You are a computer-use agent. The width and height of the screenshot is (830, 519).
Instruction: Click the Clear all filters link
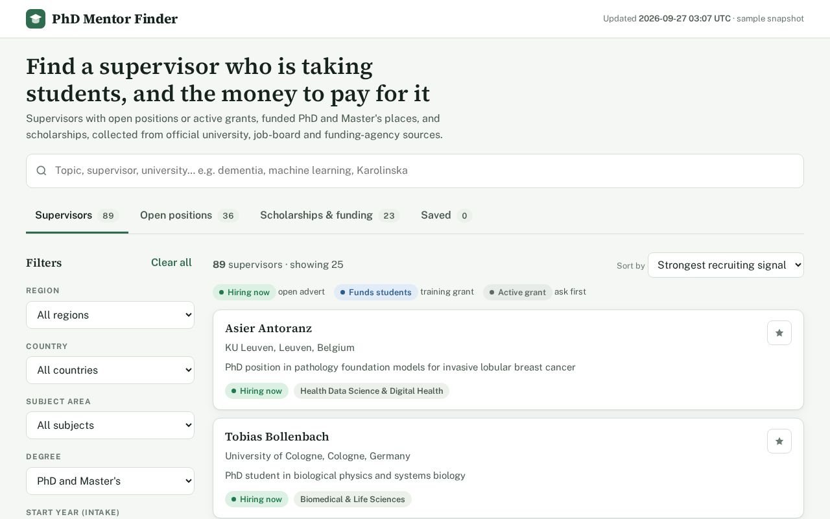(x=171, y=262)
